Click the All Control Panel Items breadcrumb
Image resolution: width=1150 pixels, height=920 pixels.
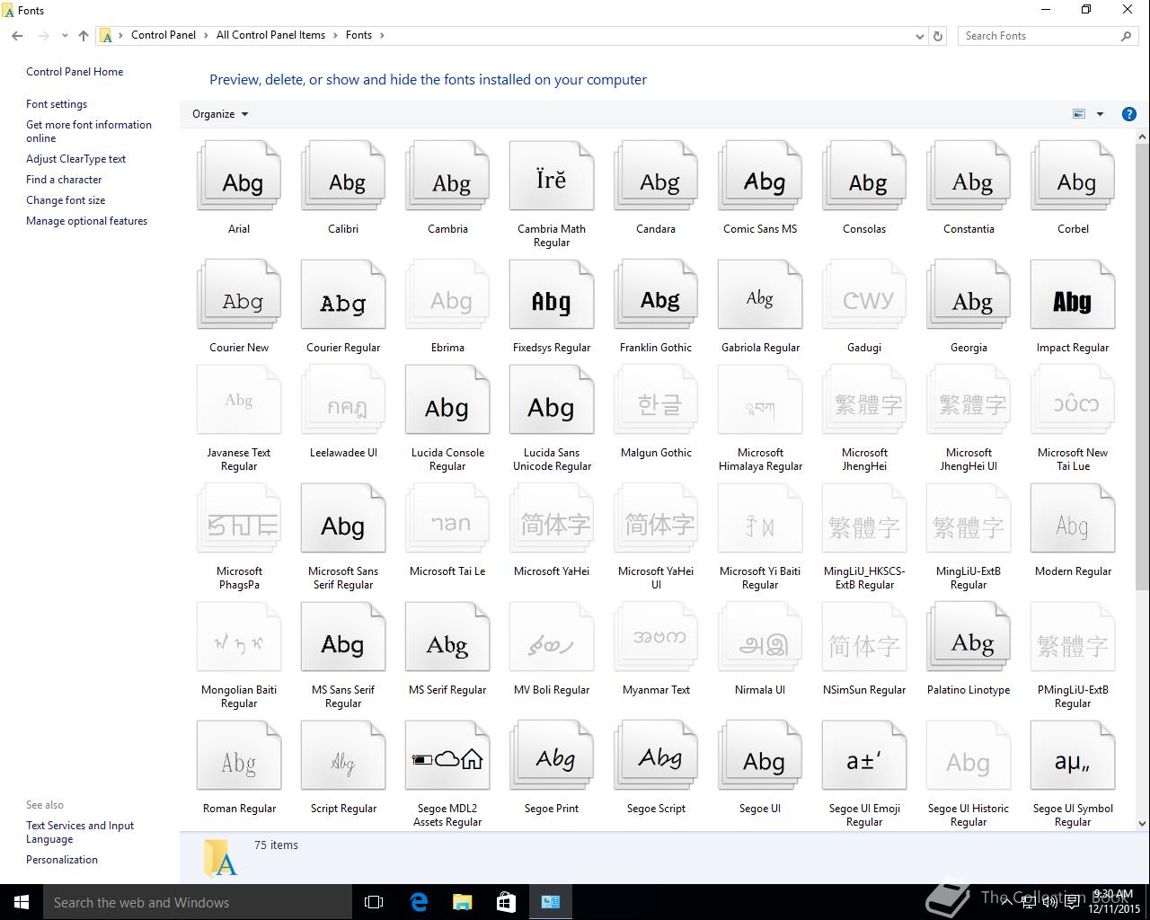270,35
